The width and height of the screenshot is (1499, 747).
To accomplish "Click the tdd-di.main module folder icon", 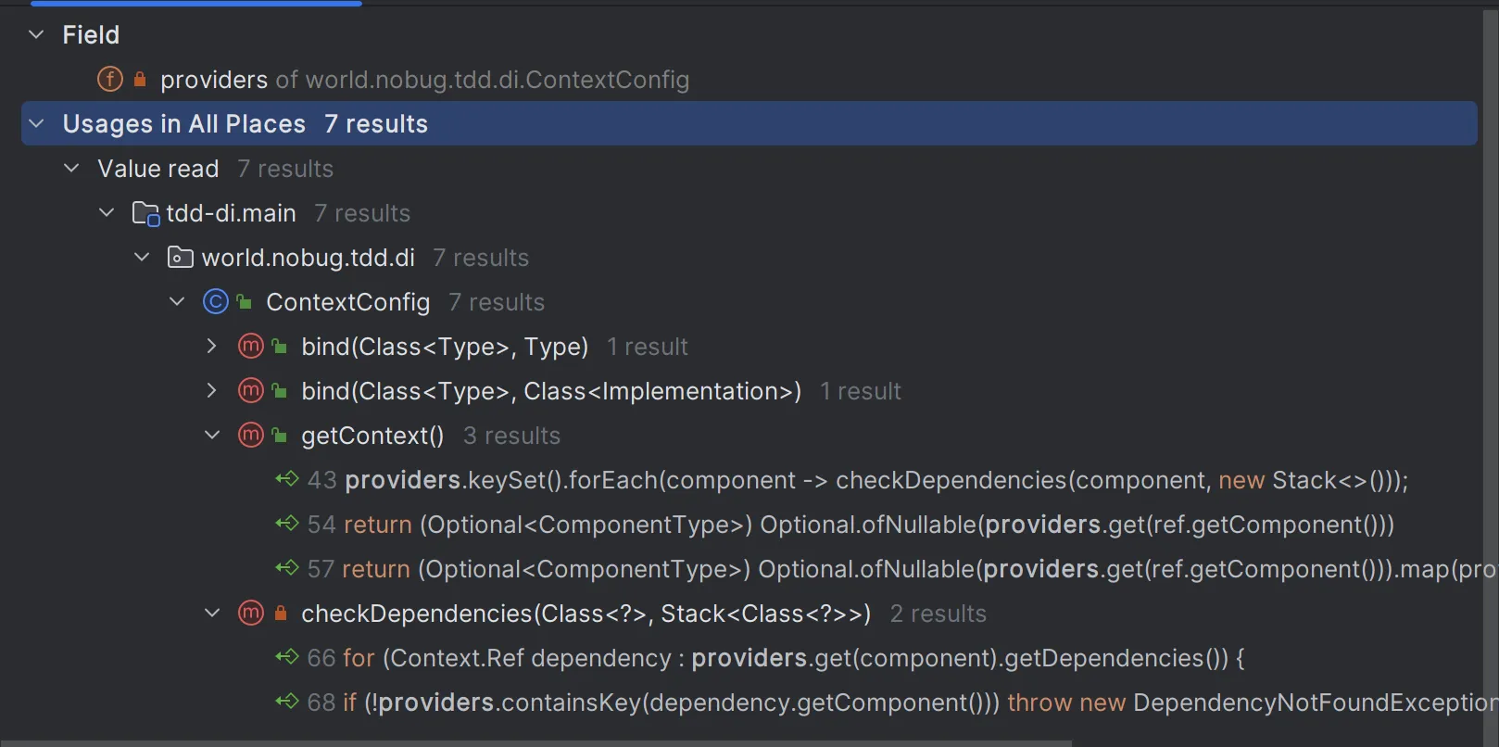I will click(x=145, y=214).
